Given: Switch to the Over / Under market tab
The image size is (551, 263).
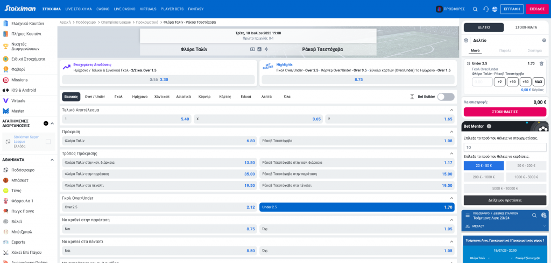Looking at the screenshot, I should tap(95, 97).
